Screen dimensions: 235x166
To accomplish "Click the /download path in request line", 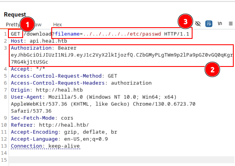I will tap(37, 34).
